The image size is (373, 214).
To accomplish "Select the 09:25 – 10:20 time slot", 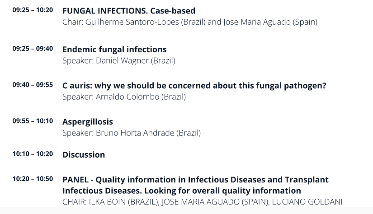I will [x=33, y=10].
